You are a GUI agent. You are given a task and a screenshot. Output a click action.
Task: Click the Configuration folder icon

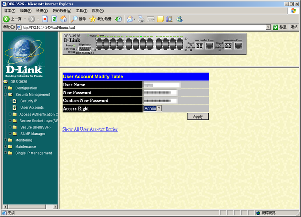click(x=10, y=88)
